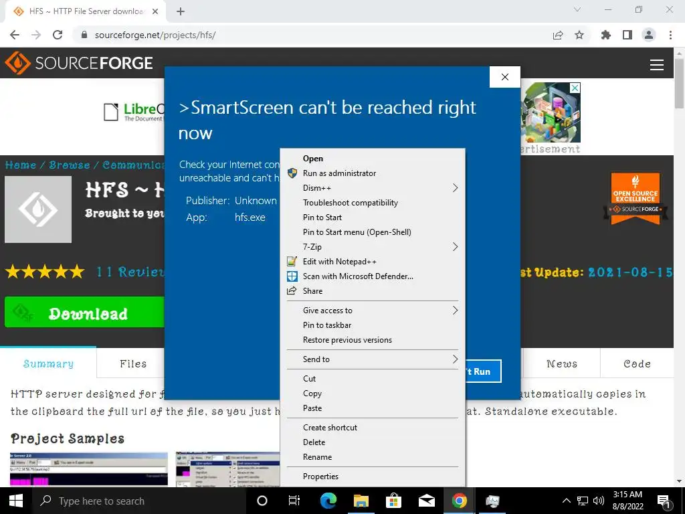Viewport: 685px width, 514px height.
Task: Open the Mail app from the taskbar
Action: 426,501
